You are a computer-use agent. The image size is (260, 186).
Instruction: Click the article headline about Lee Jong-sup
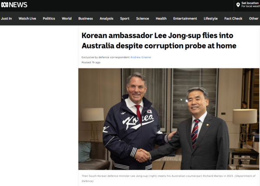coord(159,41)
